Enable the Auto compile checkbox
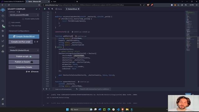Image resolution: width=199 pixels, height=112 pixels. point(10,22)
